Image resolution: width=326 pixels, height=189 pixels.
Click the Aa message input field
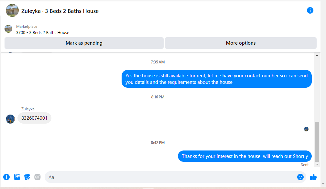(170, 177)
